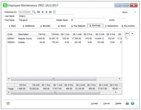Click the More... button
Image resolution: width=141 pixels, height=110 pixels.
point(126,12)
